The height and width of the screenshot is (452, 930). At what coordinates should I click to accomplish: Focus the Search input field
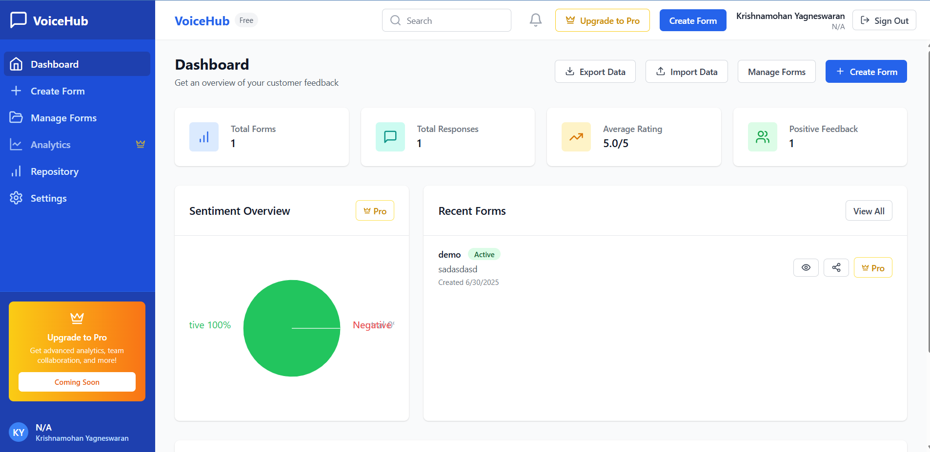pyautogui.click(x=446, y=20)
